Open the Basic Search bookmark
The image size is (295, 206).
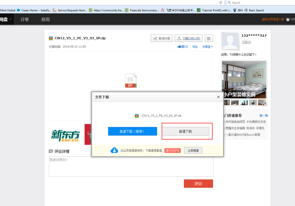254,10
